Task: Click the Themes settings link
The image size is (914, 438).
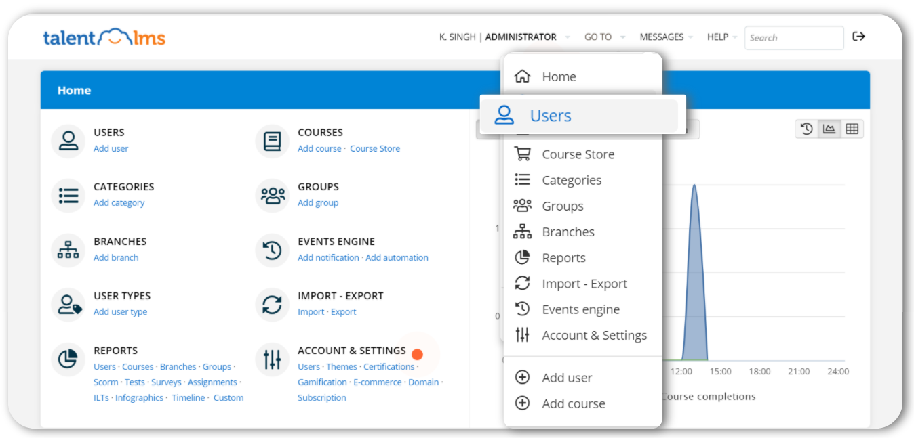Action: click(x=341, y=366)
